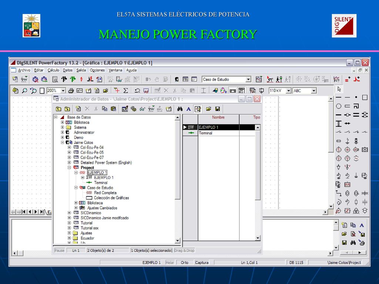Image resolution: width=379 pixels, height=284 pixels.
Task: Expand the SICDinamico Jamie modifcado node
Action: pyautogui.click(x=69, y=218)
